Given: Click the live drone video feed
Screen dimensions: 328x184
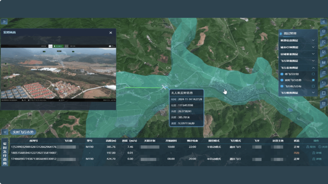Looking at the screenshot, I should point(58,73).
